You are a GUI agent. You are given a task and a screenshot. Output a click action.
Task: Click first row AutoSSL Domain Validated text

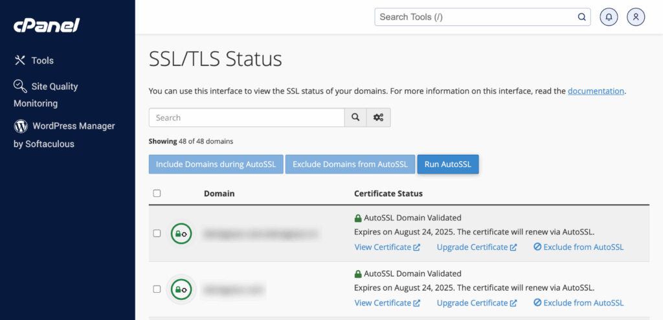(412, 218)
